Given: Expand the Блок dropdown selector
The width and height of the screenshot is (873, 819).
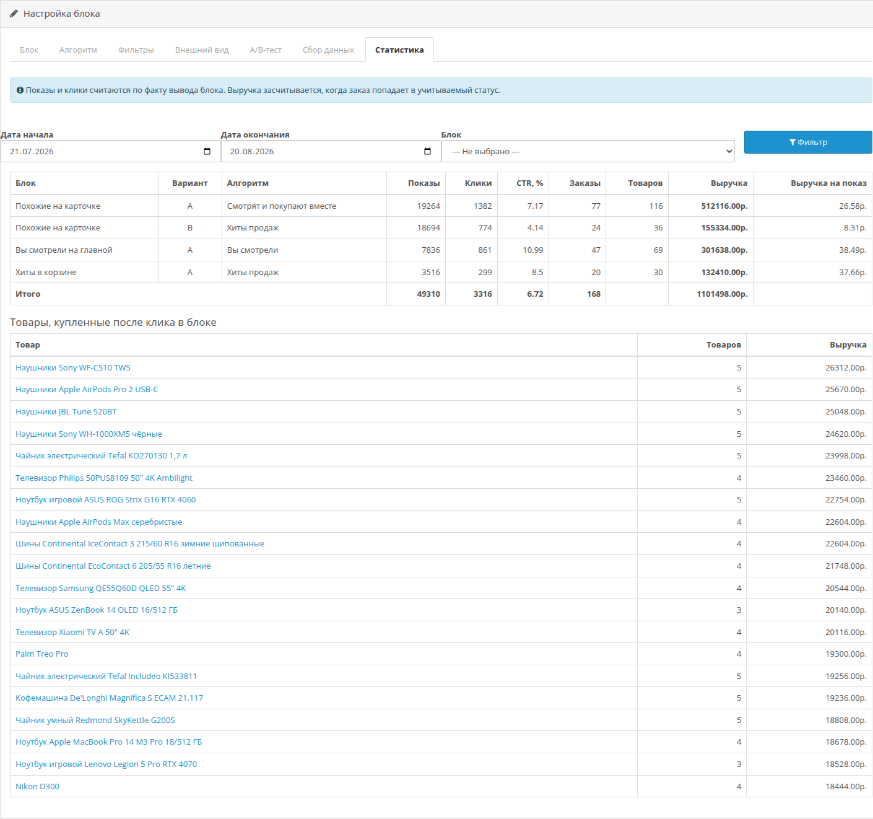Looking at the screenshot, I should click(x=588, y=151).
